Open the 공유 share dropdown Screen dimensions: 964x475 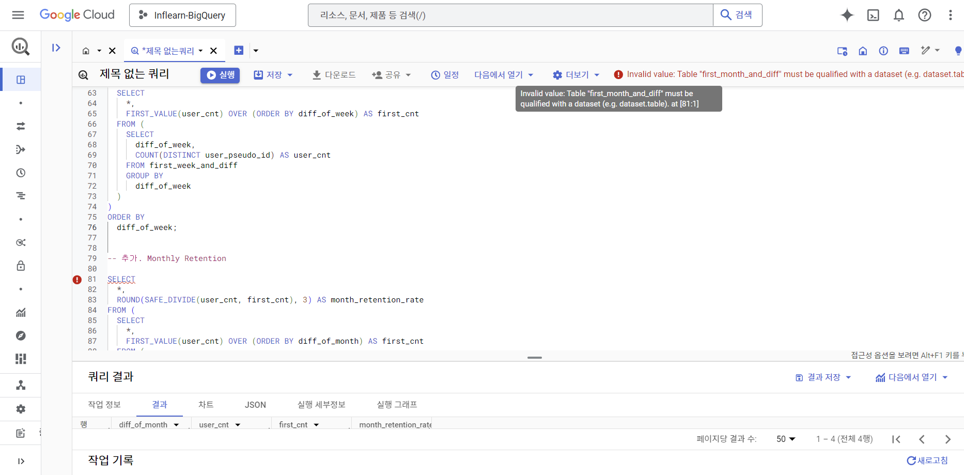coord(391,75)
